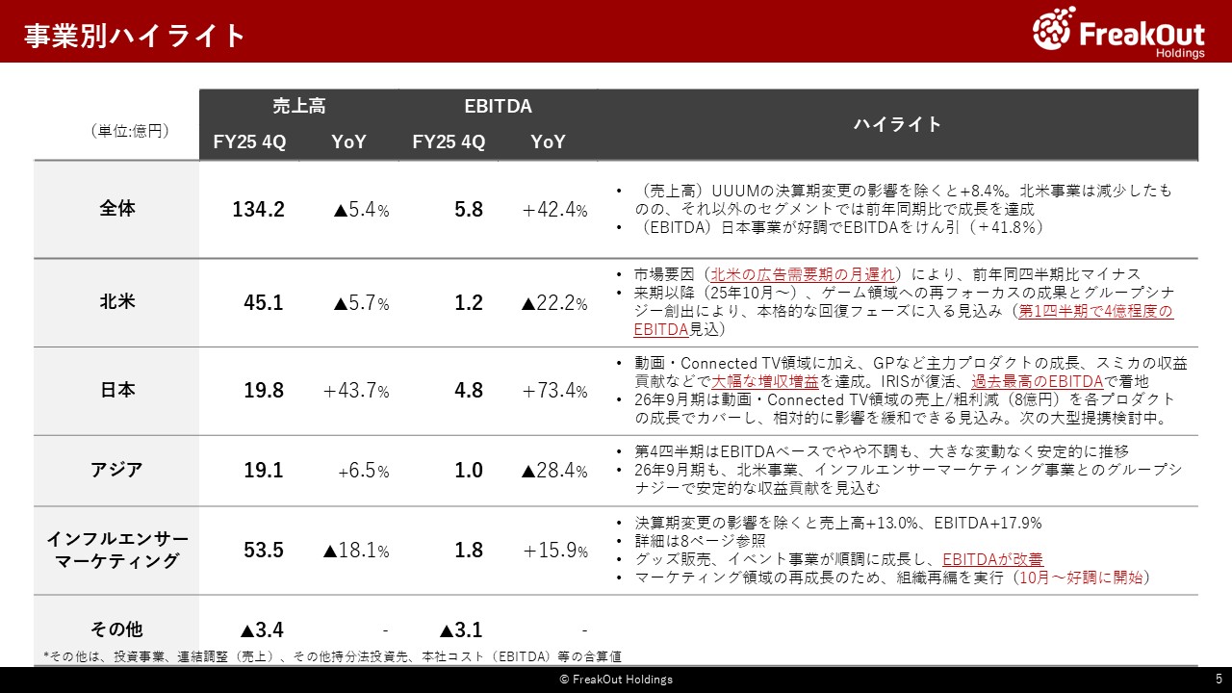This screenshot has width=1232, height=693.
Task: Click the page number 5
Action: coord(1218,680)
